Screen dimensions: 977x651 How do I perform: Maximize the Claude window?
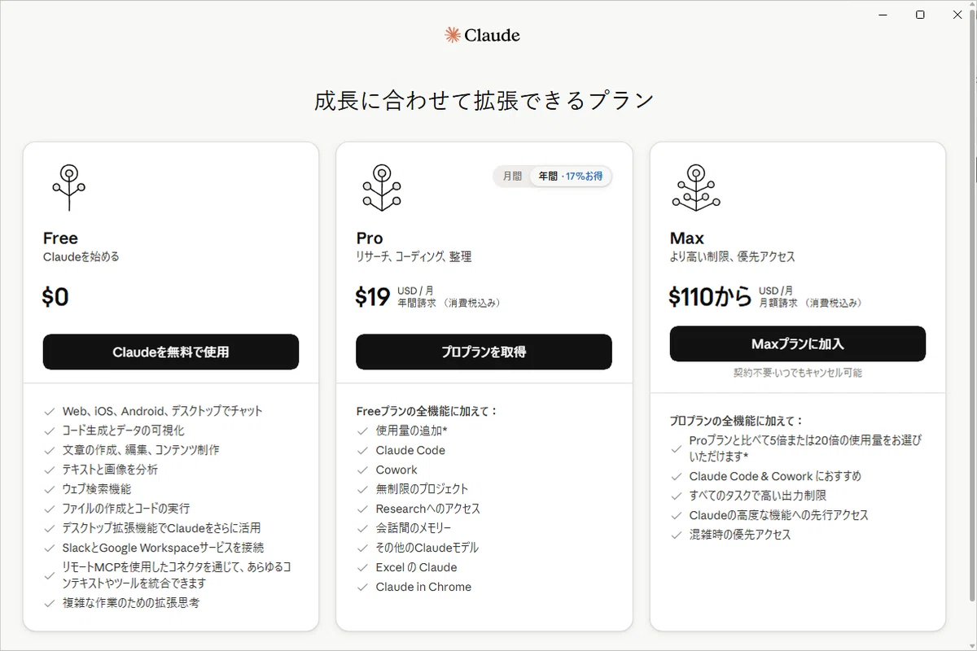(920, 15)
